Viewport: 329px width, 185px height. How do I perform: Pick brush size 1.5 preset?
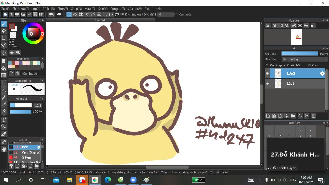pyautogui.click(x=280, y=132)
